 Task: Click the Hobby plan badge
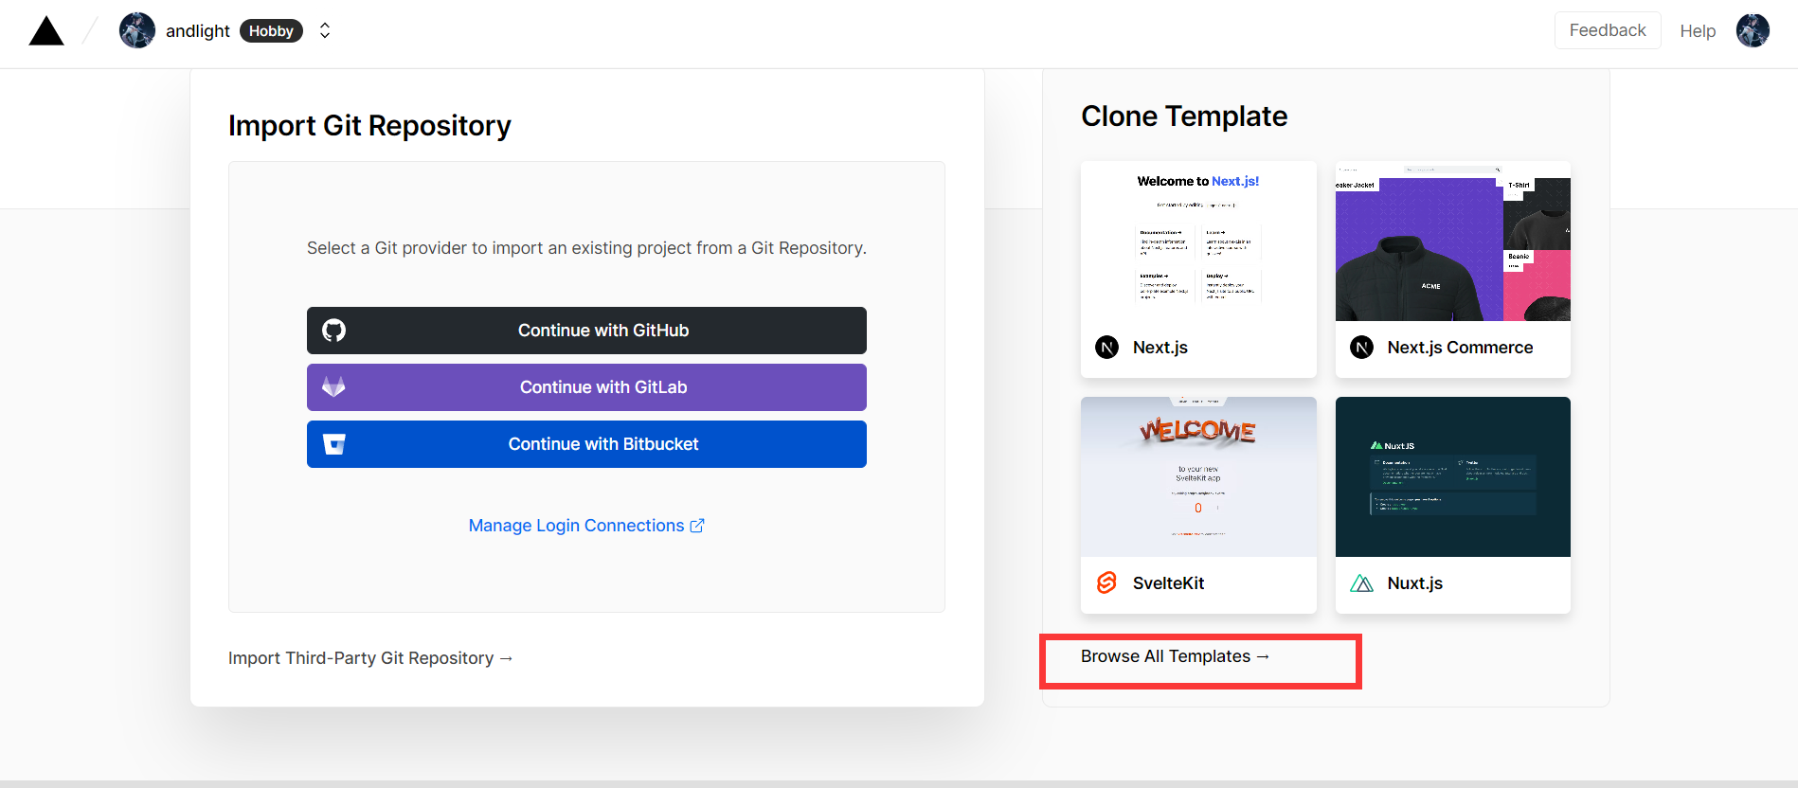click(x=271, y=31)
